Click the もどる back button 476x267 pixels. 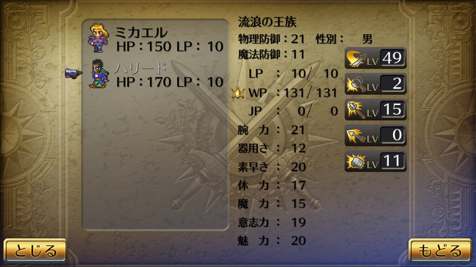[x=440, y=251]
